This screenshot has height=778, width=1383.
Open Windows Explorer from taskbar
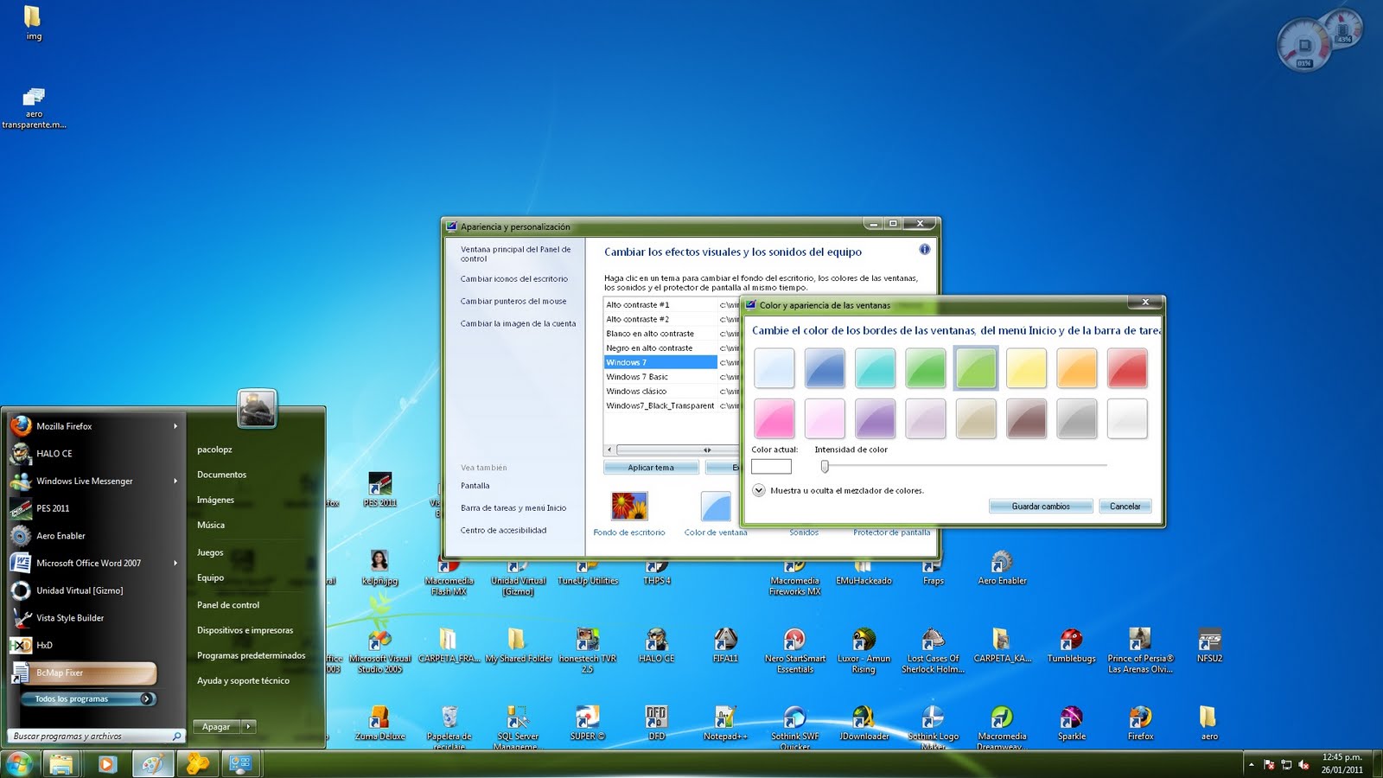pyautogui.click(x=61, y=764)
